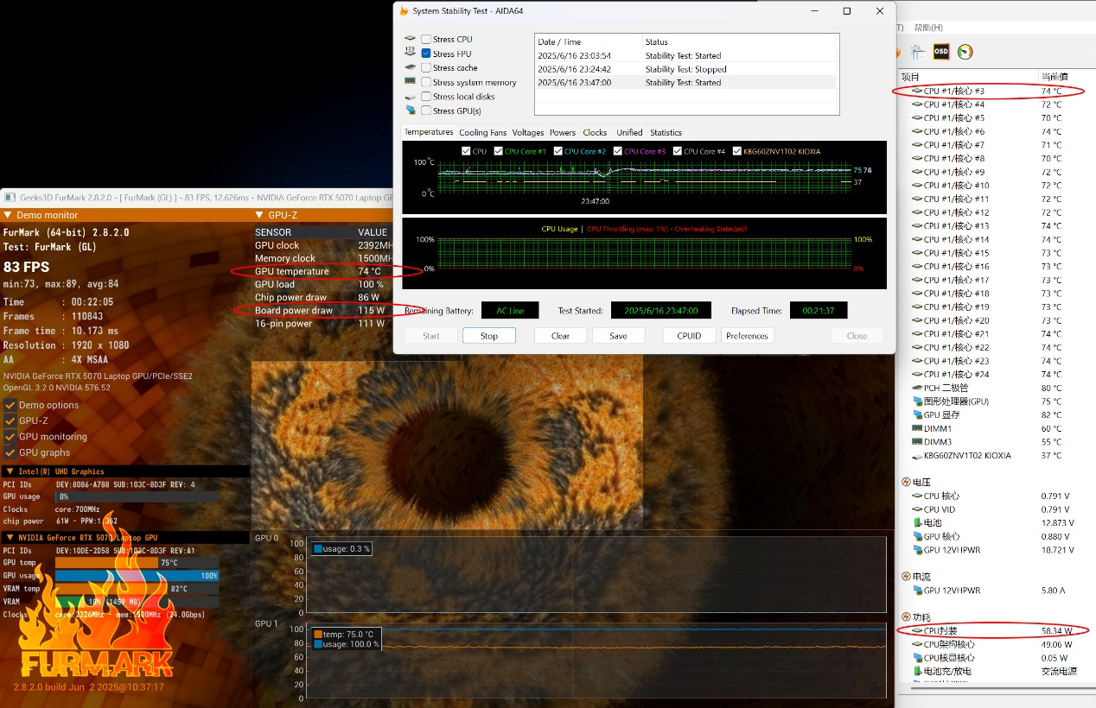The height and width of the screenshot is (708, 1096).
Task: Click the 项目 column header in the sensor list
Action: pos(968,77)
